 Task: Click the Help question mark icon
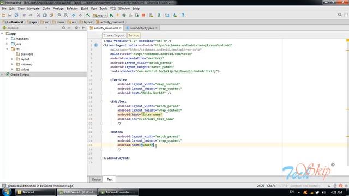click(x=183, y=15)
